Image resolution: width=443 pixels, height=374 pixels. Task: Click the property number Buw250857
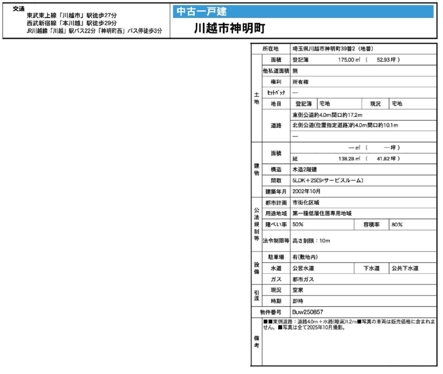[x=308, y=312]
